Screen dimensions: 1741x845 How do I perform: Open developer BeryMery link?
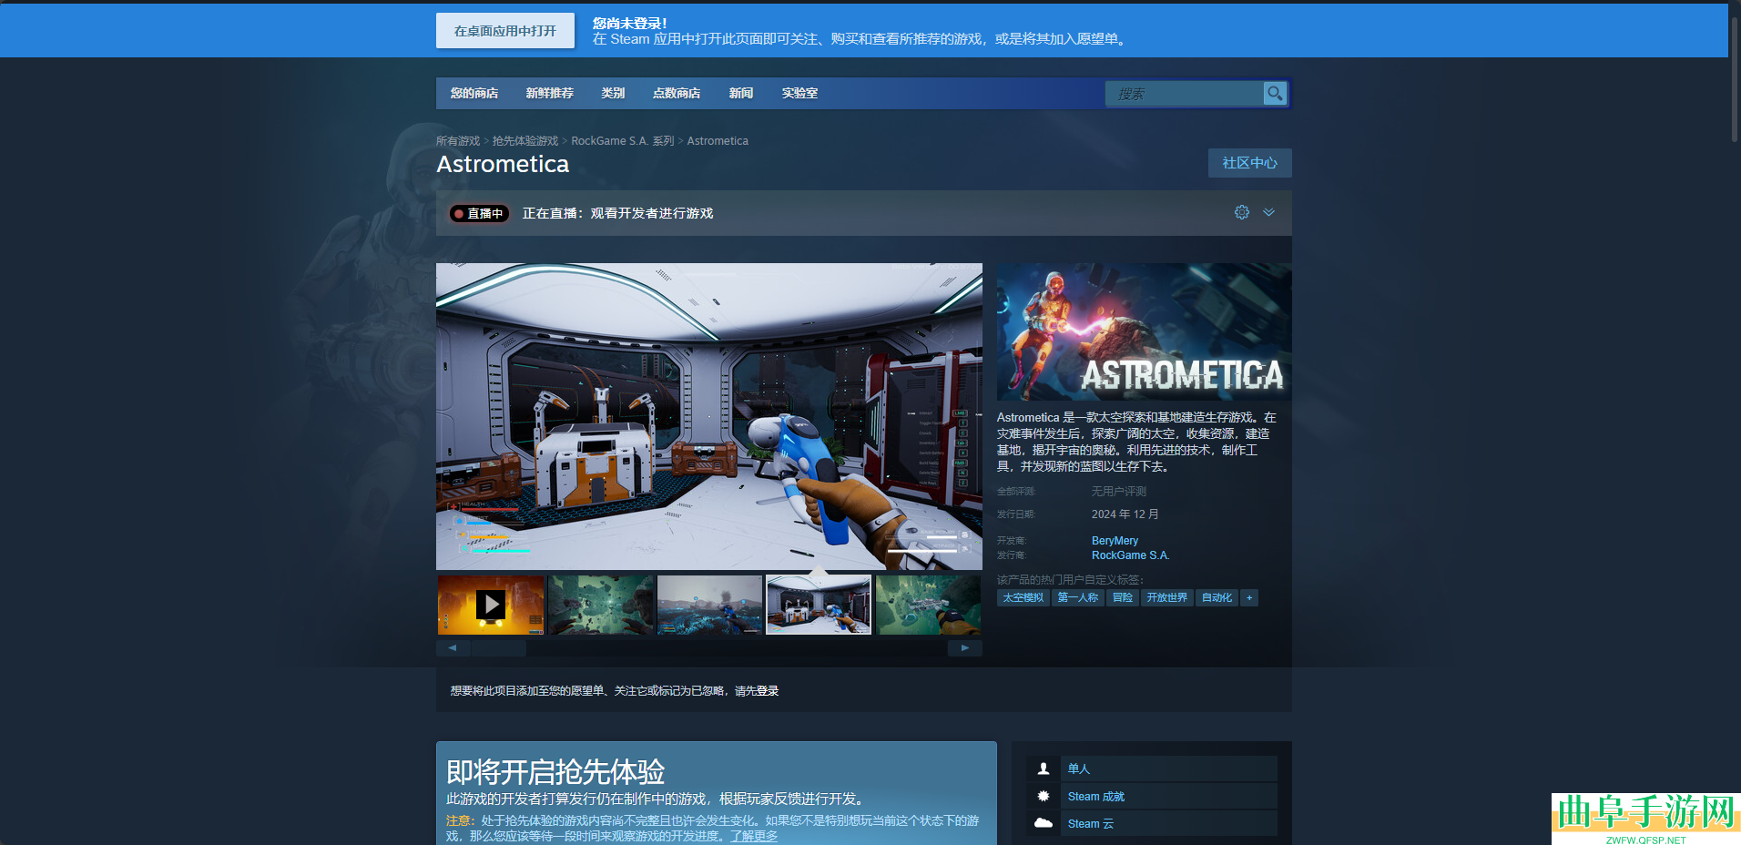click(x=1115, y=541)
